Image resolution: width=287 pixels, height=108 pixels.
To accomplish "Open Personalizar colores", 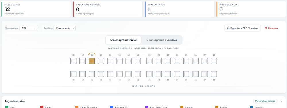I will pos(265,101).
